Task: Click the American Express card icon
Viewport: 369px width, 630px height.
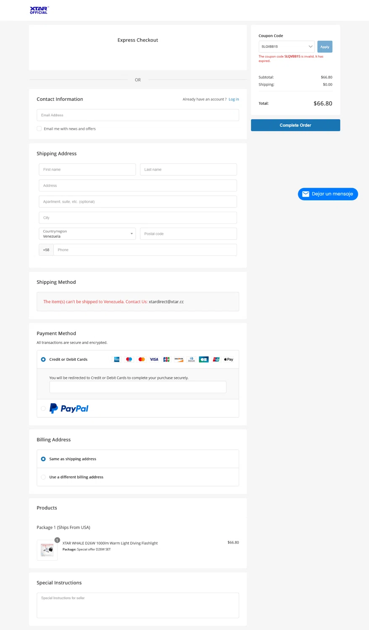Action: pos(117,360)
